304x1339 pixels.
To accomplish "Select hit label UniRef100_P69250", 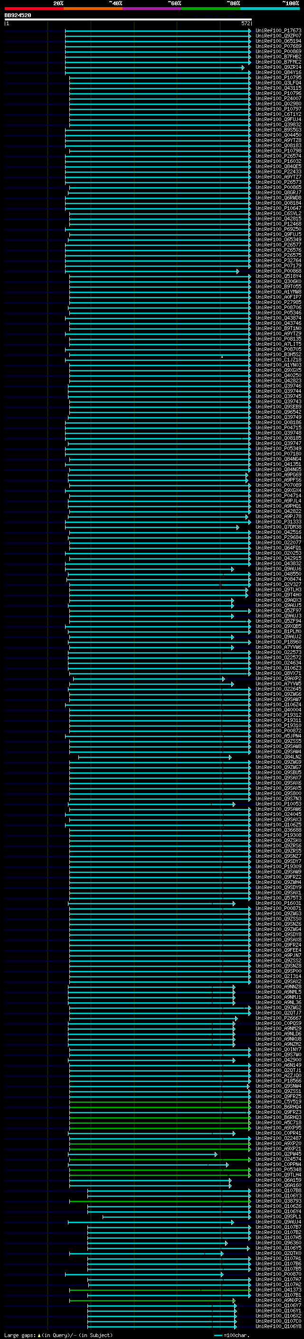I will (278, 229).
